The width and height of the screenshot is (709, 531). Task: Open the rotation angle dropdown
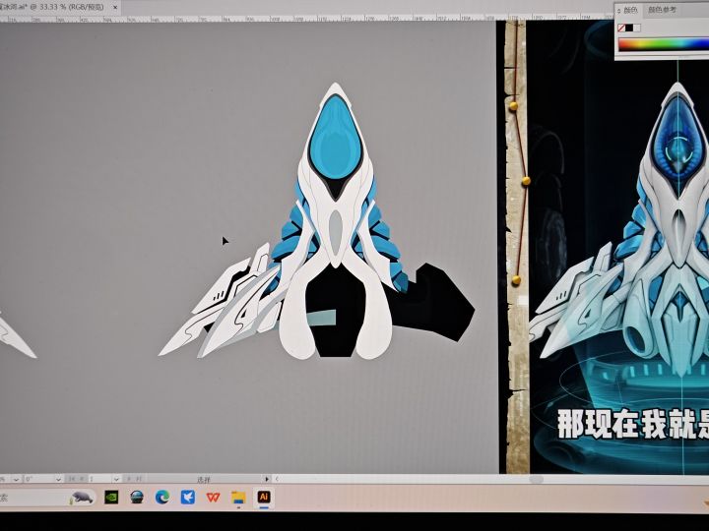click(58, 479)
